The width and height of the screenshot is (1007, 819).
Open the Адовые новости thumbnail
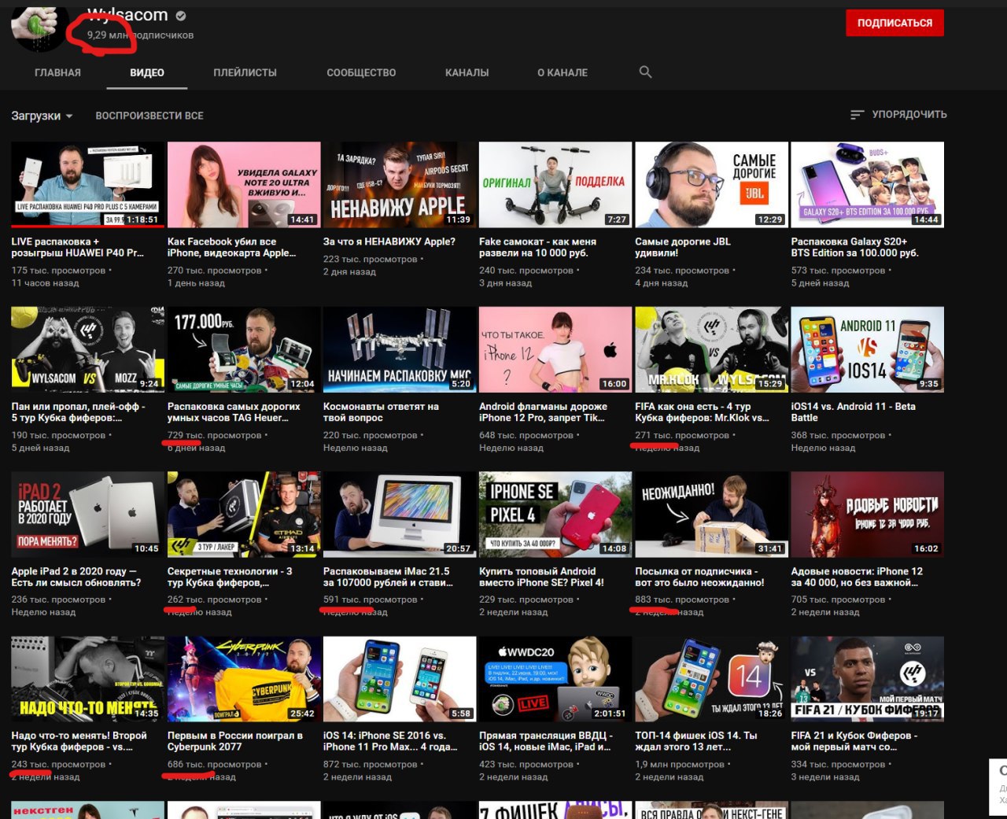click(x=867, y=515)
